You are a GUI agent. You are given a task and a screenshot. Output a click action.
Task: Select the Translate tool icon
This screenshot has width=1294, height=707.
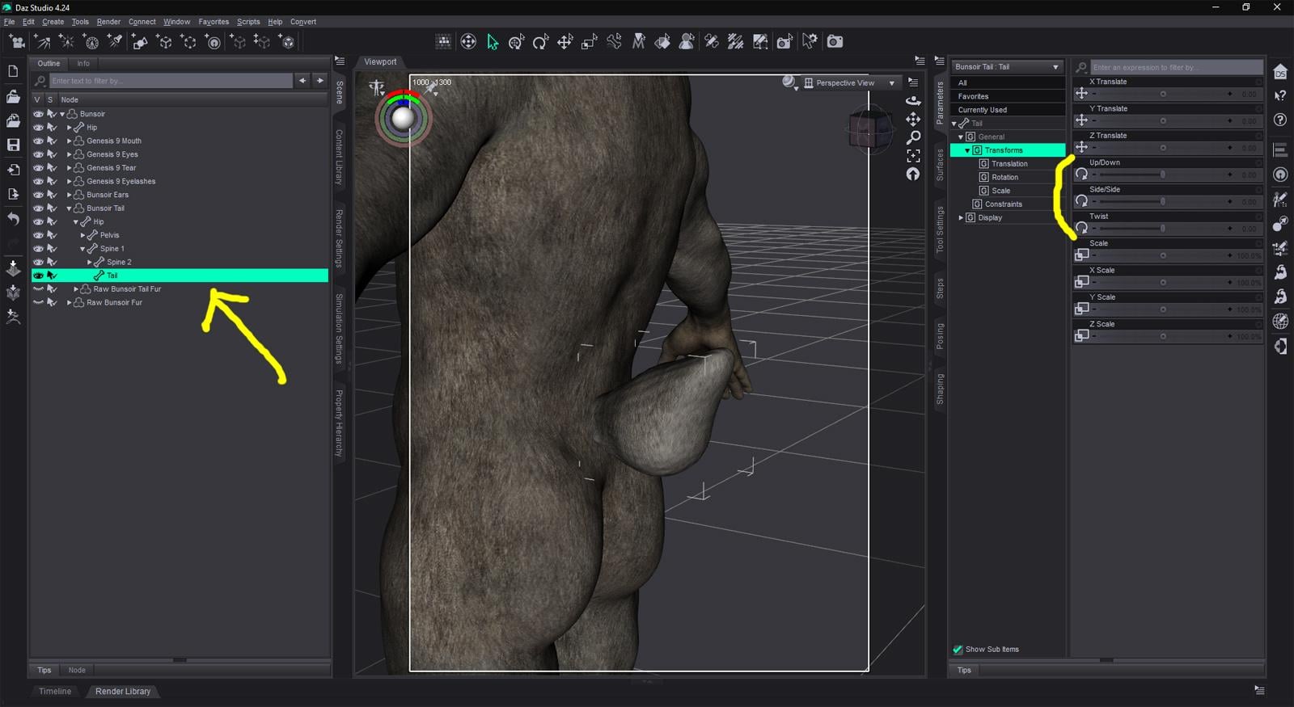[565, 42]
